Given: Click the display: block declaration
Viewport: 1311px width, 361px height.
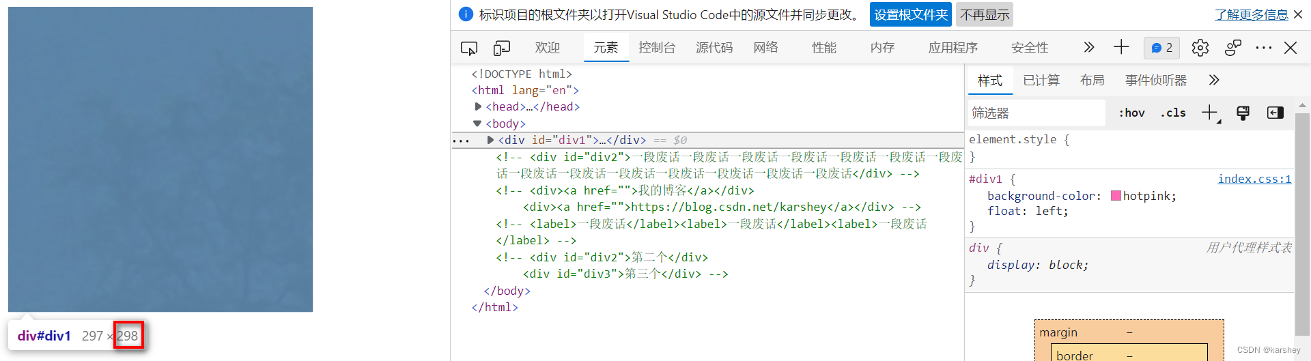Looking at the screenshot, I should pyautogui.click(x=1038, y=265).
